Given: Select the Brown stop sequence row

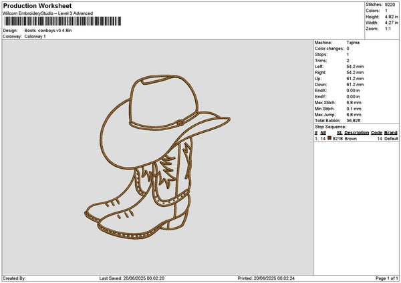Looking at the screenshot, I should [356, 138].
